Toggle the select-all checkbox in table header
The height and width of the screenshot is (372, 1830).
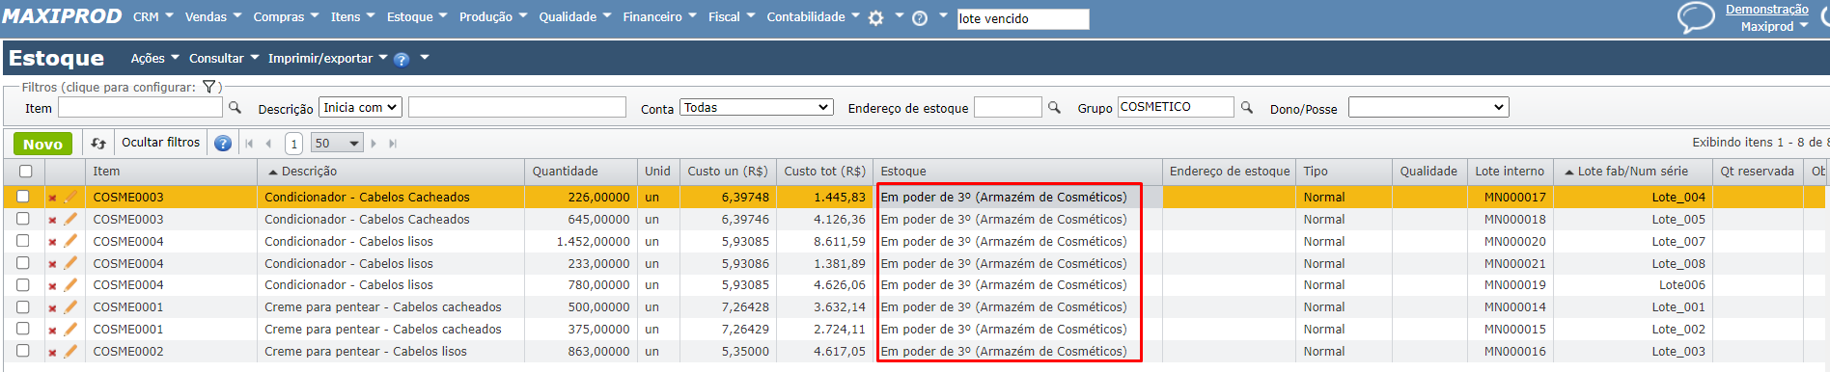[x=26, y=171]
